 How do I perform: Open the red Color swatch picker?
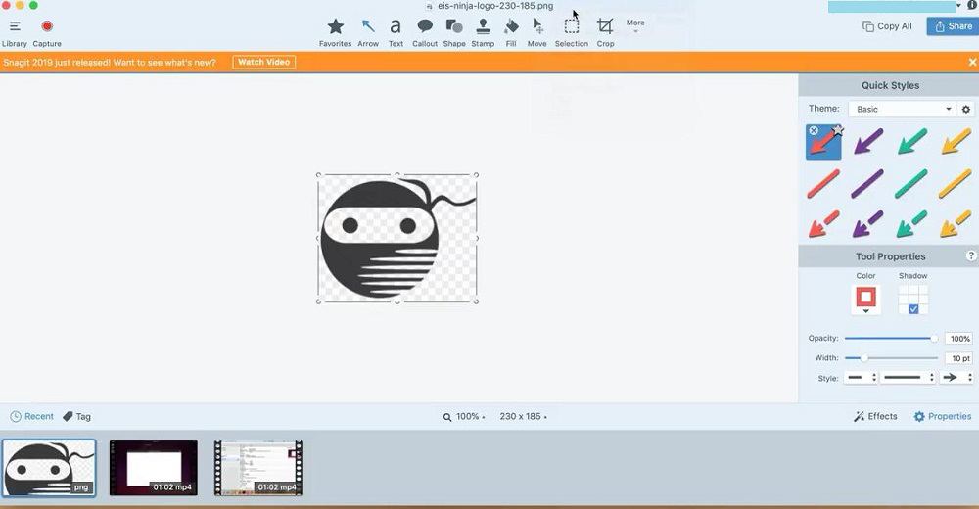click(866, 300)
